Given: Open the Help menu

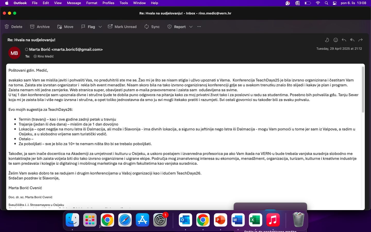Looking at the screenshot, I should [x=155, y=3].
